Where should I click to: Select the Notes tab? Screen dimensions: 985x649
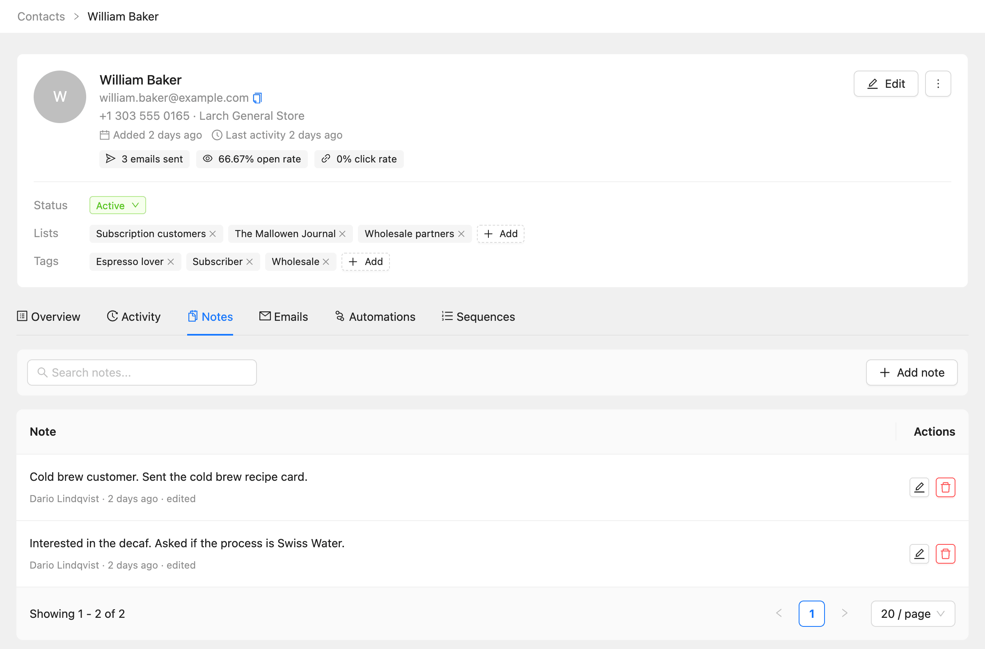pyautogui.click(x=210, y=317)
